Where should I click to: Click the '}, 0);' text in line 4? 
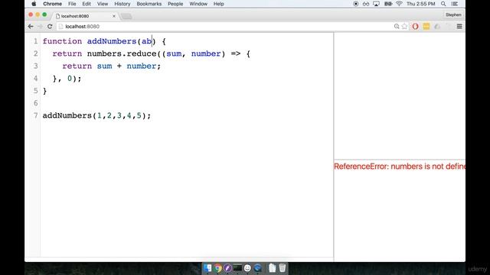pyautogui.click(x=67, y=79)
